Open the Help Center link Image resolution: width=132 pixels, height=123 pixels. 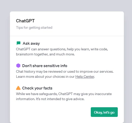85,76
